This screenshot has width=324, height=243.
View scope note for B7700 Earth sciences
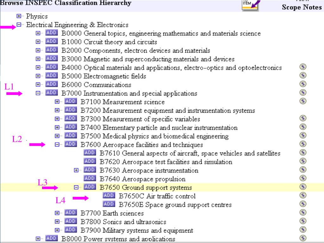(x=303, y=212)
